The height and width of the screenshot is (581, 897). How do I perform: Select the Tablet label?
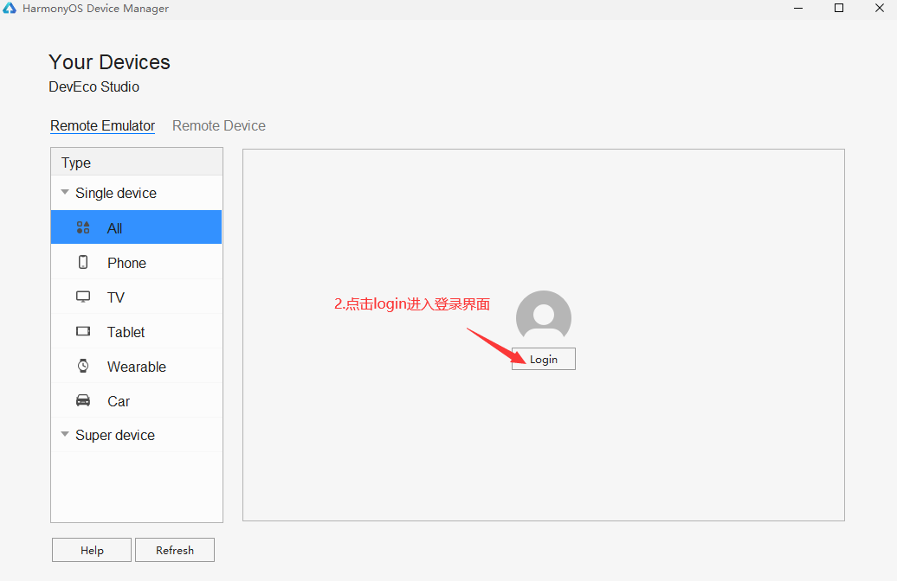point(126,332)
